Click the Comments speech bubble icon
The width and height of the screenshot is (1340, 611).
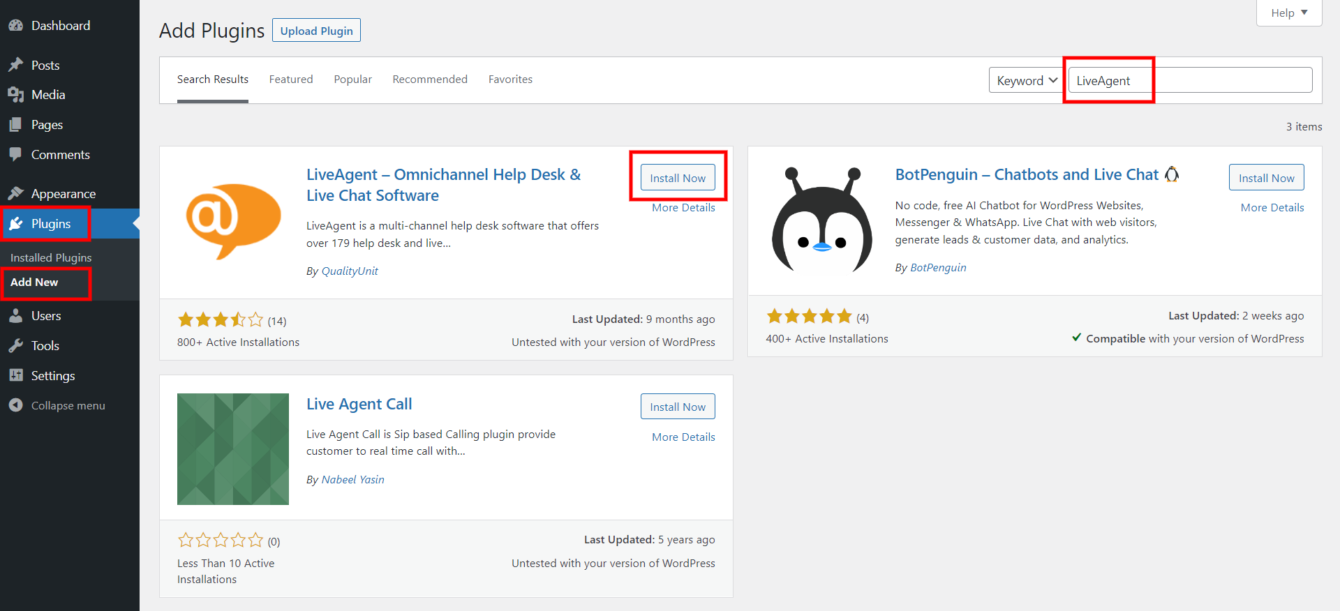(15, 154)
